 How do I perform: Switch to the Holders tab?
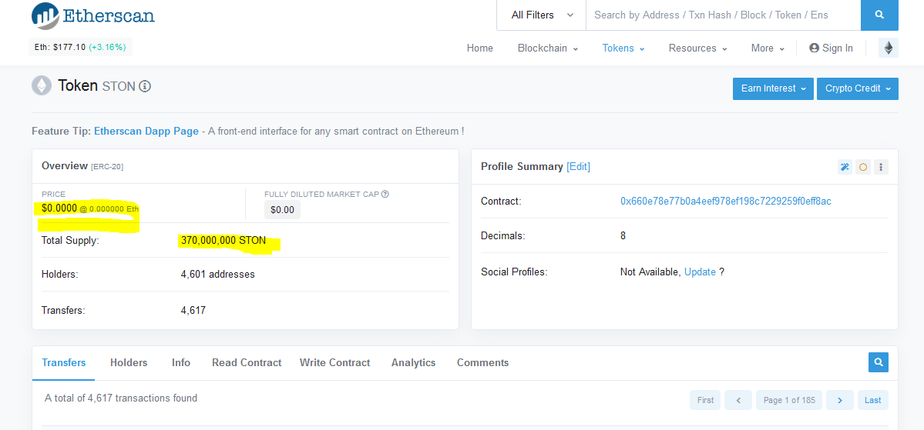coord(129,362)
